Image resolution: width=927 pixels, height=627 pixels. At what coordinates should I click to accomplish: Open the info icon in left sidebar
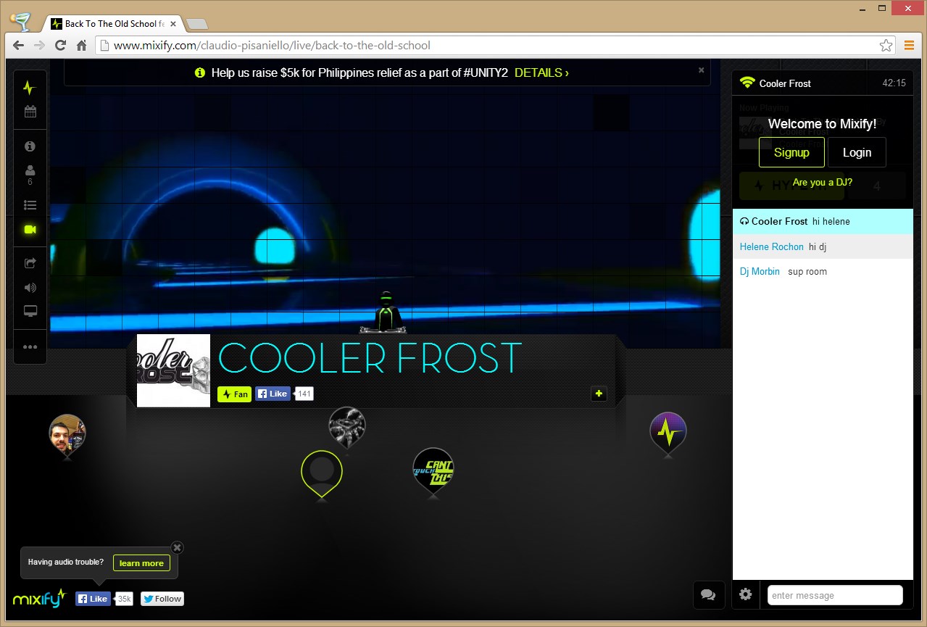pos(30,146)
